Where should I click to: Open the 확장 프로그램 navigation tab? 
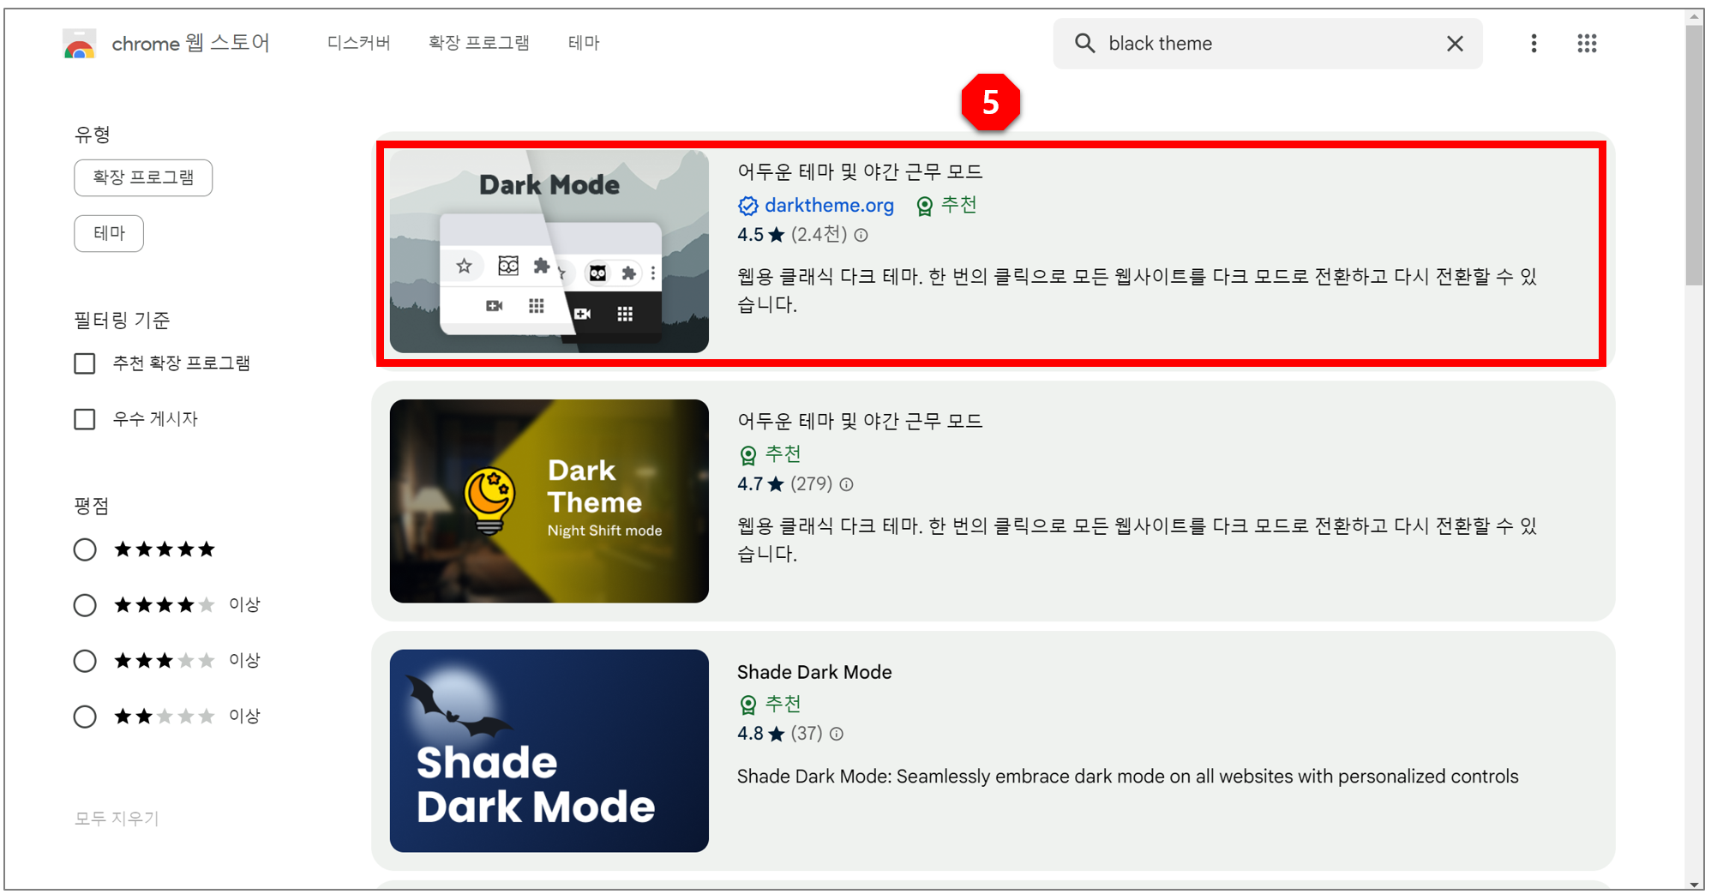(x=478, y=43)
